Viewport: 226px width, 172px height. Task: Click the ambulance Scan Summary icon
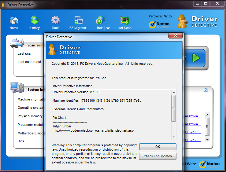point(17,43)
